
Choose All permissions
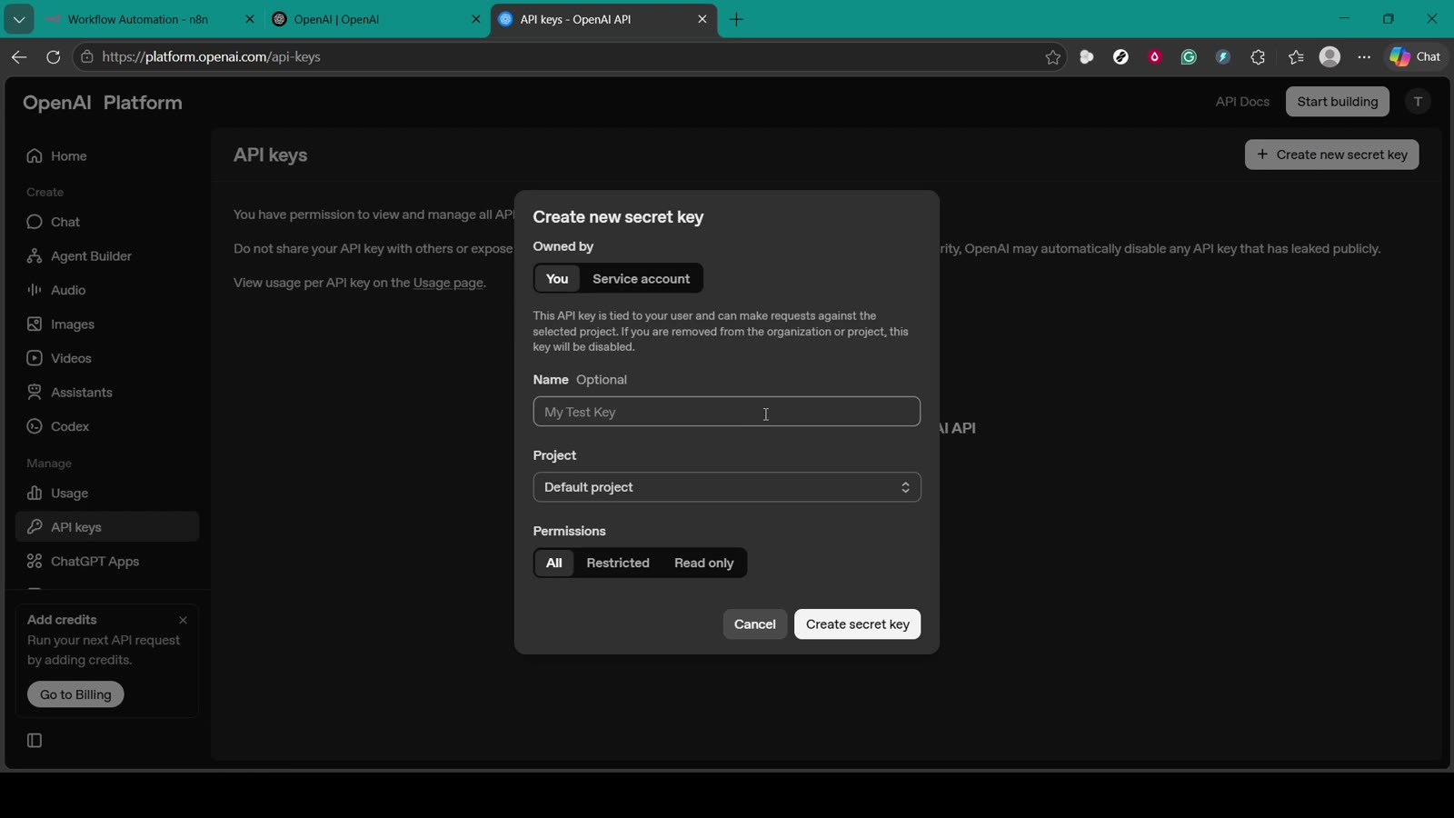coord(554,564)
